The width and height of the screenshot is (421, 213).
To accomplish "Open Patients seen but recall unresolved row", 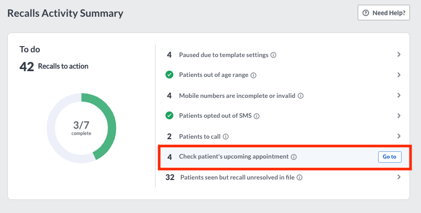I will tap(283, 177).
